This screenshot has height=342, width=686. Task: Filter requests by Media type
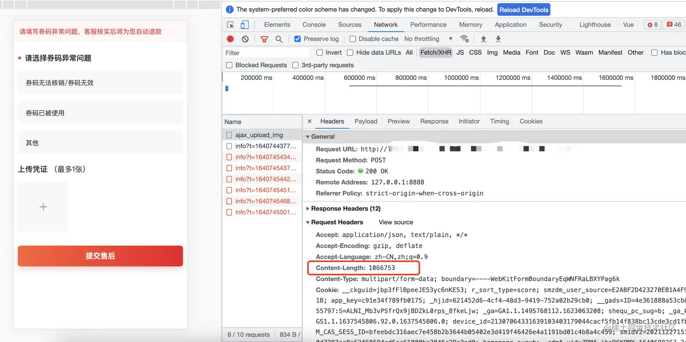pyautogui.click(x=512, y=53)
